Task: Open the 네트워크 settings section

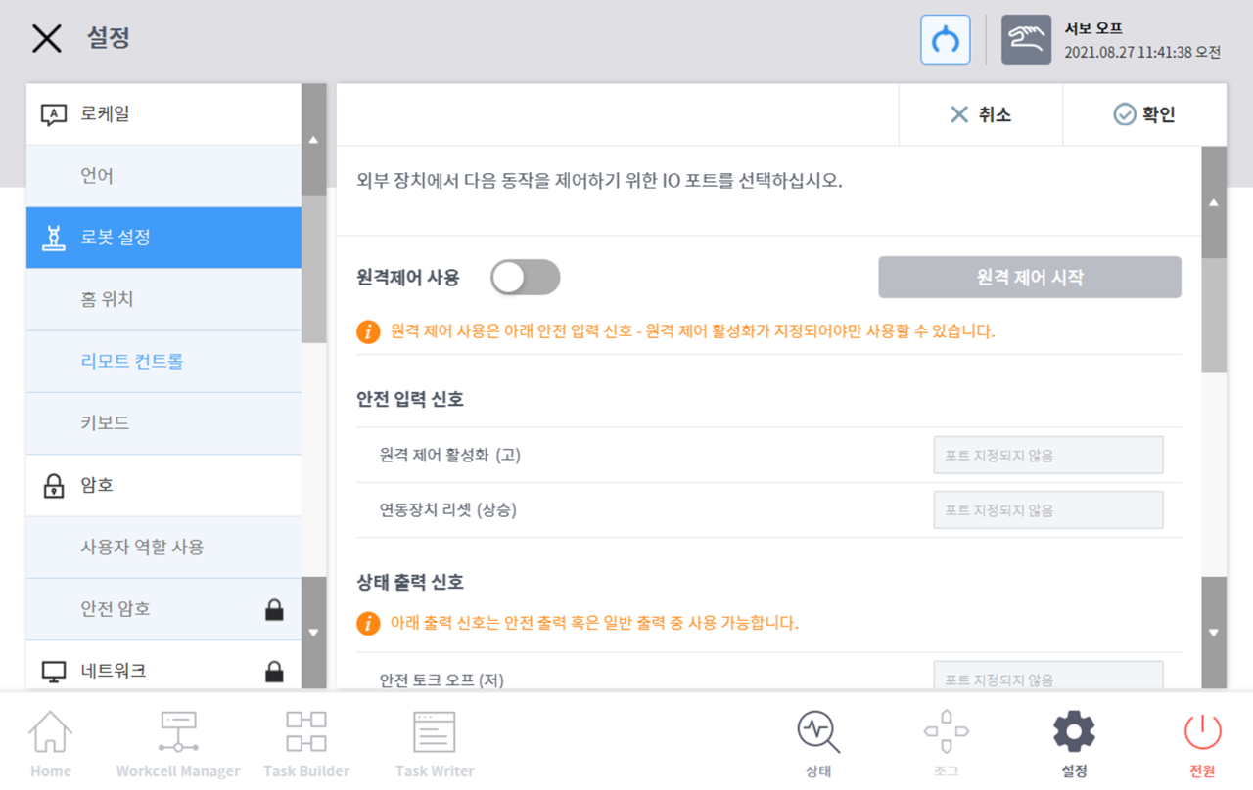Action: click(162, 670)
